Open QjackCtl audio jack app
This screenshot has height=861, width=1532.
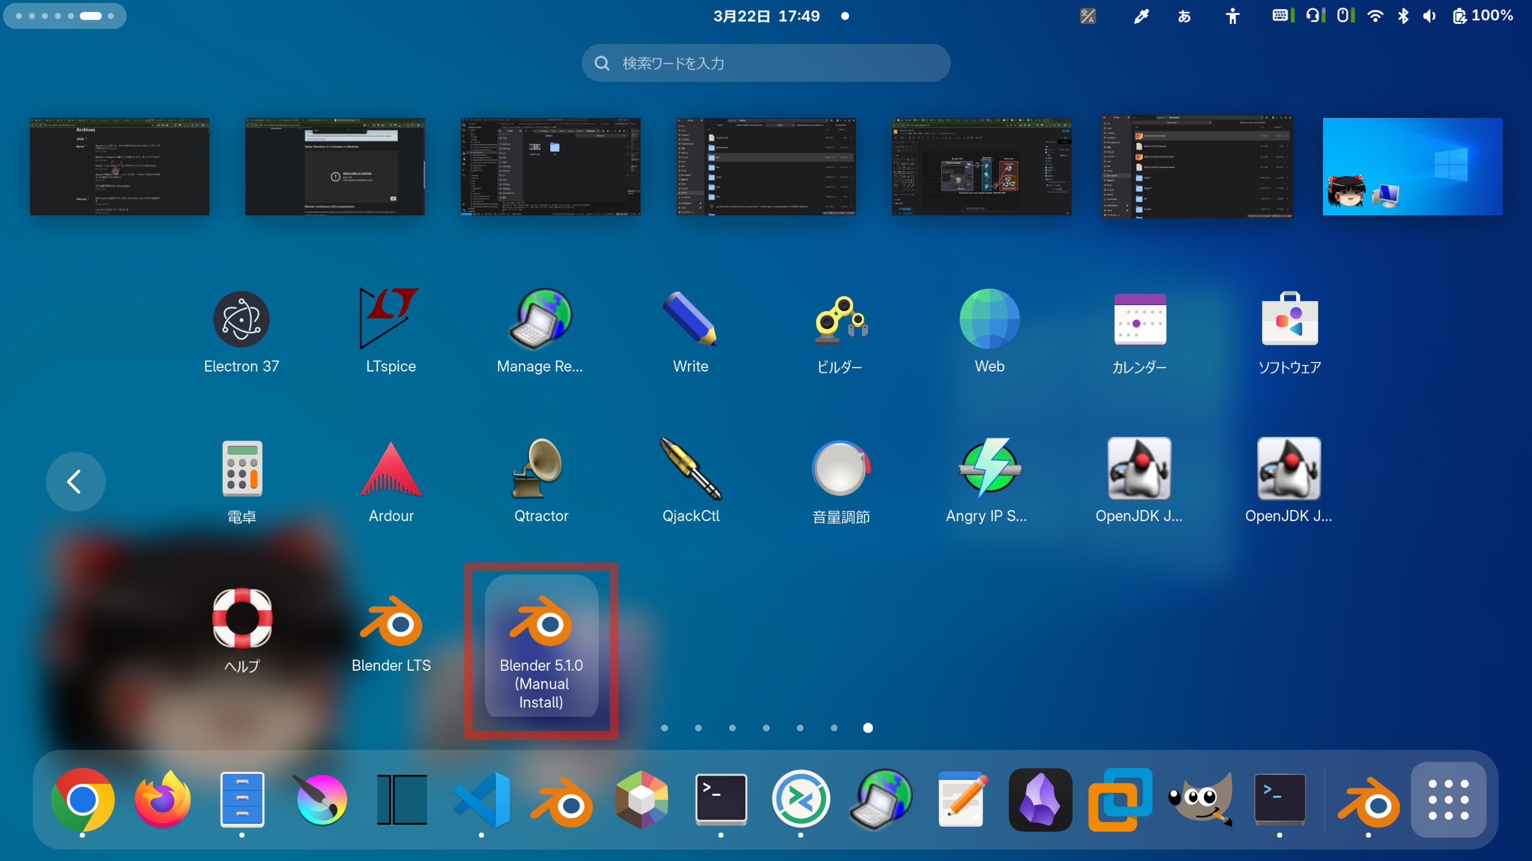[690, 482]
